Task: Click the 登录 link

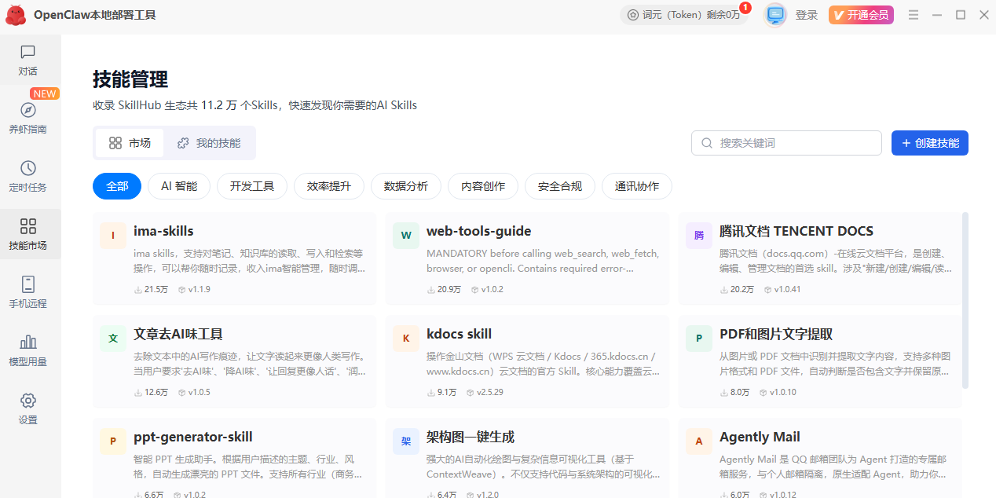Action: click(807, 15)
